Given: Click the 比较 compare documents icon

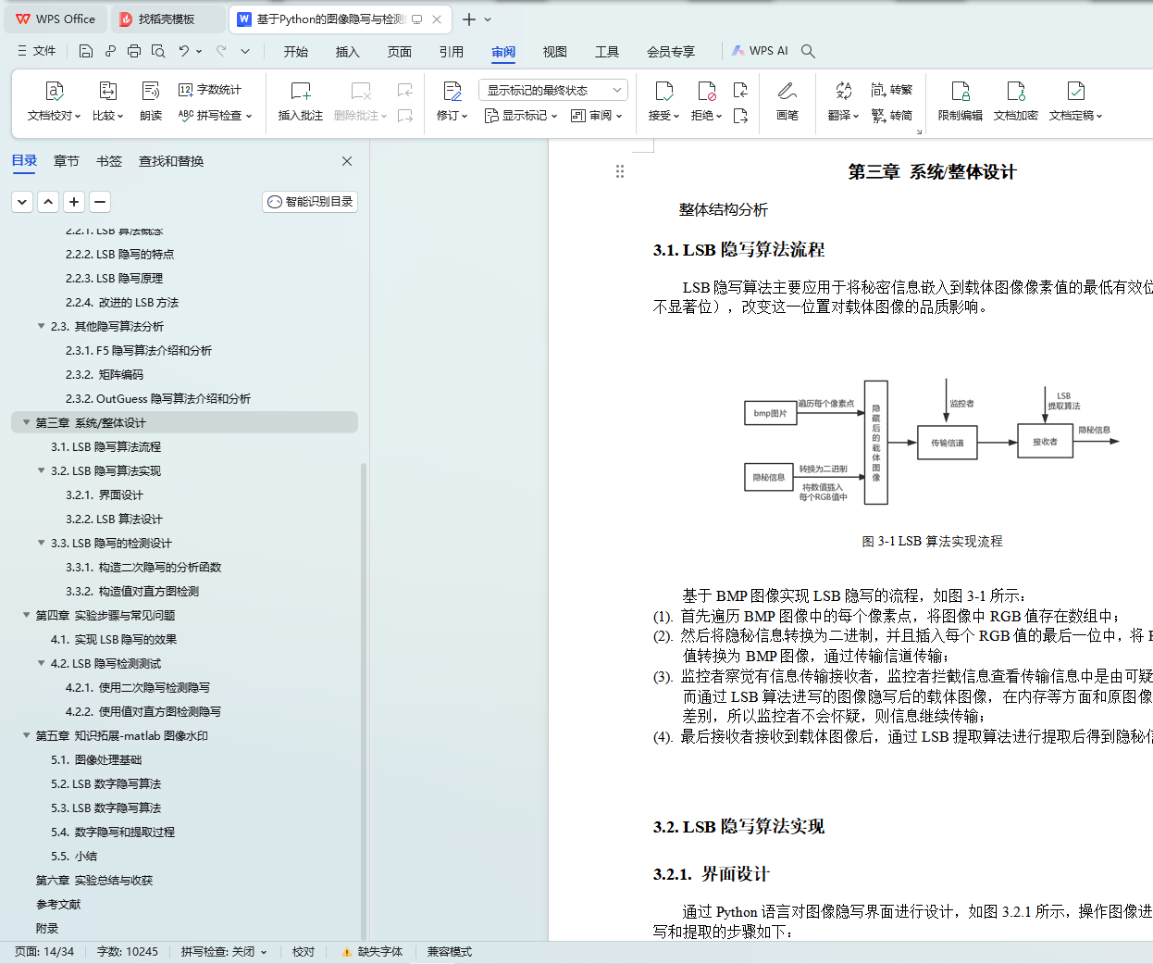Looking at the screenshot, I should coord(108,102).
